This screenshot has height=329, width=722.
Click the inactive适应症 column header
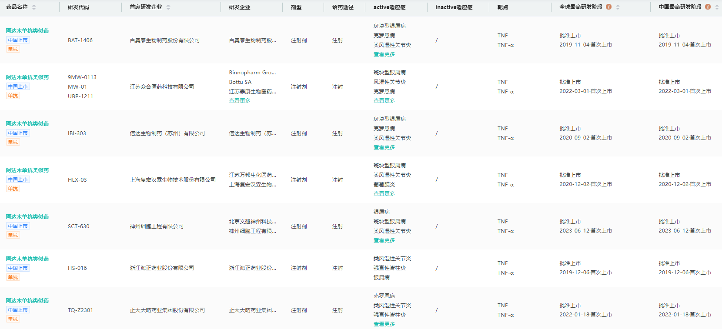pyautogui.click(x=454, y=7)
